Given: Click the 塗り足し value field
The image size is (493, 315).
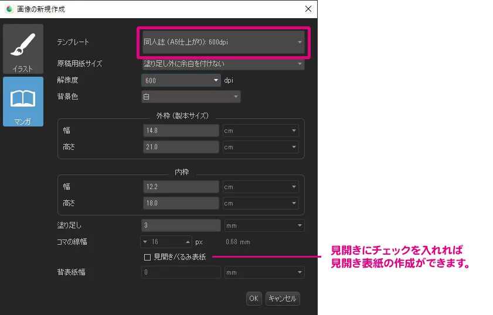Looking at the screenshot, I should click(181, 225).
